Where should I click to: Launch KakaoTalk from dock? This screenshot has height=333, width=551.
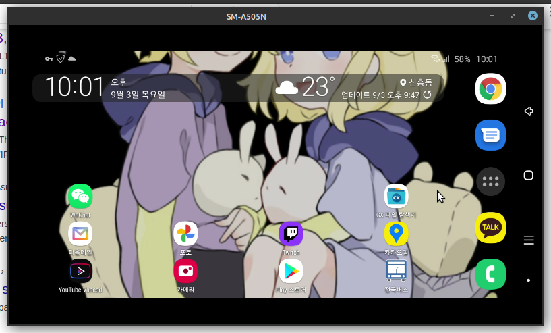tap(490, 228)
